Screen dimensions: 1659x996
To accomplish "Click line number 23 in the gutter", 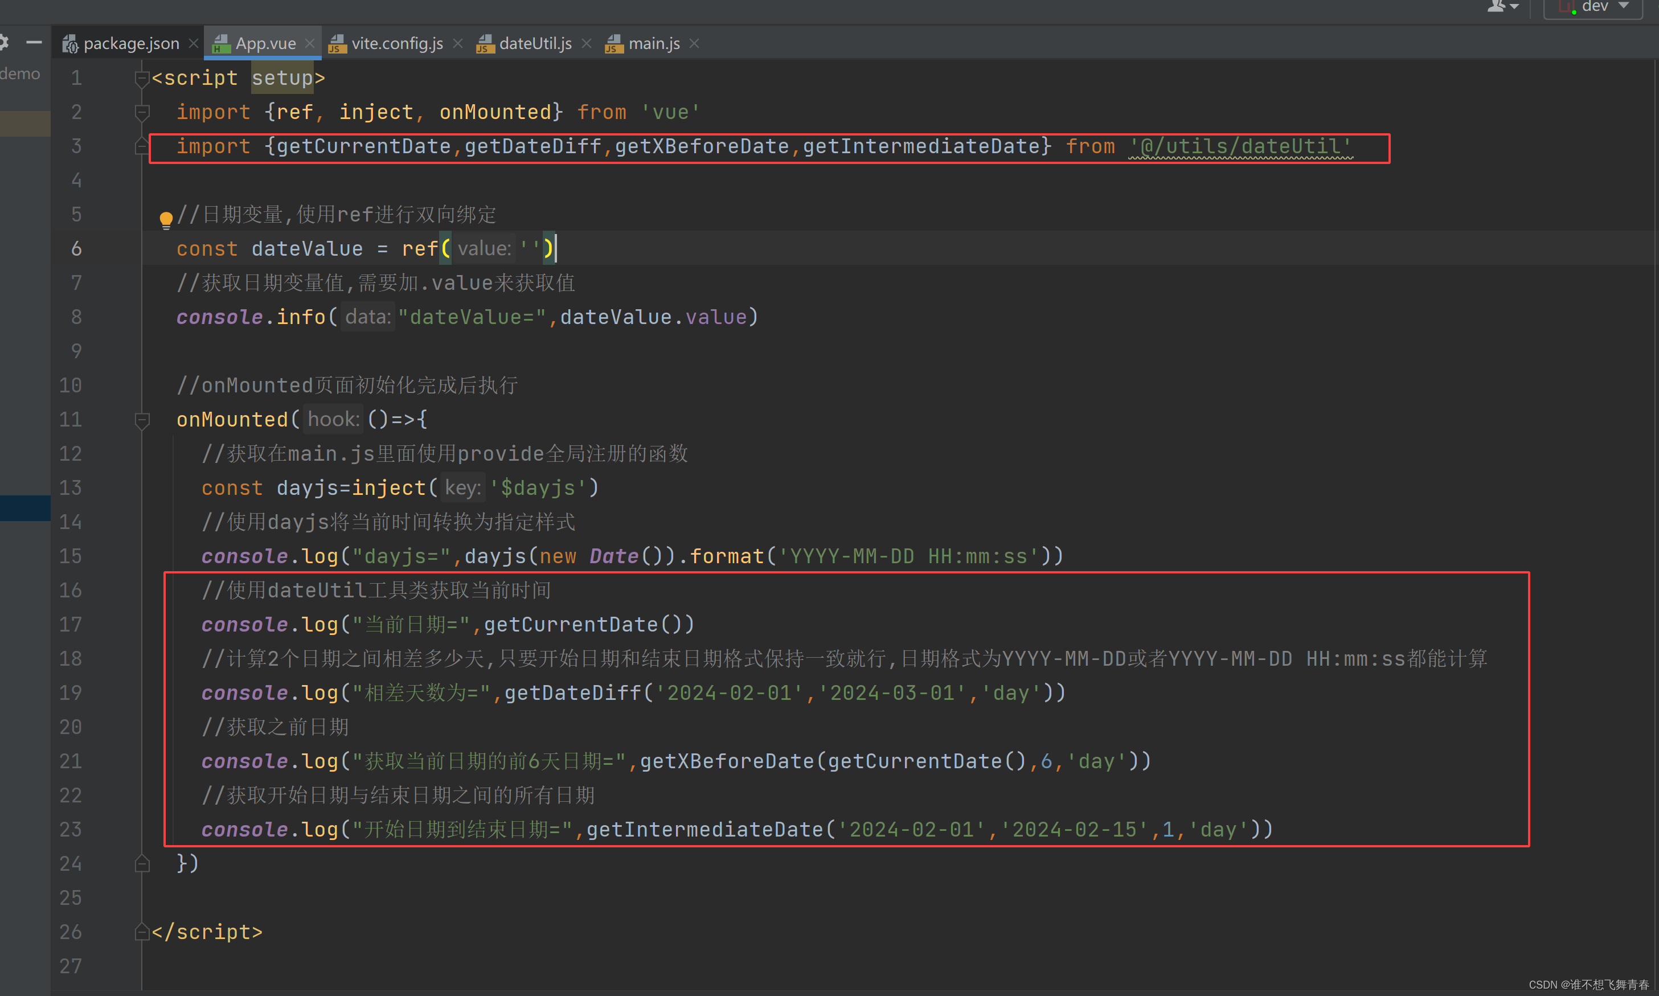I will point(71,830).
